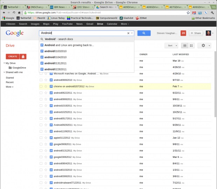Choose suggestion android02282011
This screenshot has height=189, width=217.
tap(87, 69)
